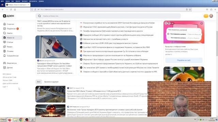Open the Закладки menu

25,1
